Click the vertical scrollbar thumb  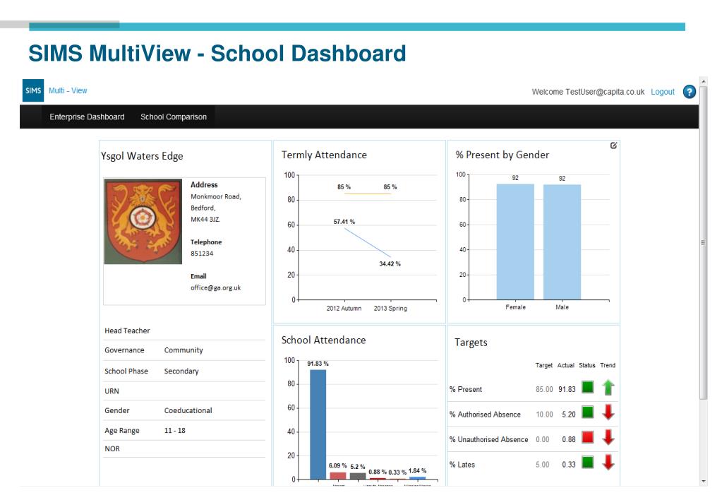click(703, 242)
